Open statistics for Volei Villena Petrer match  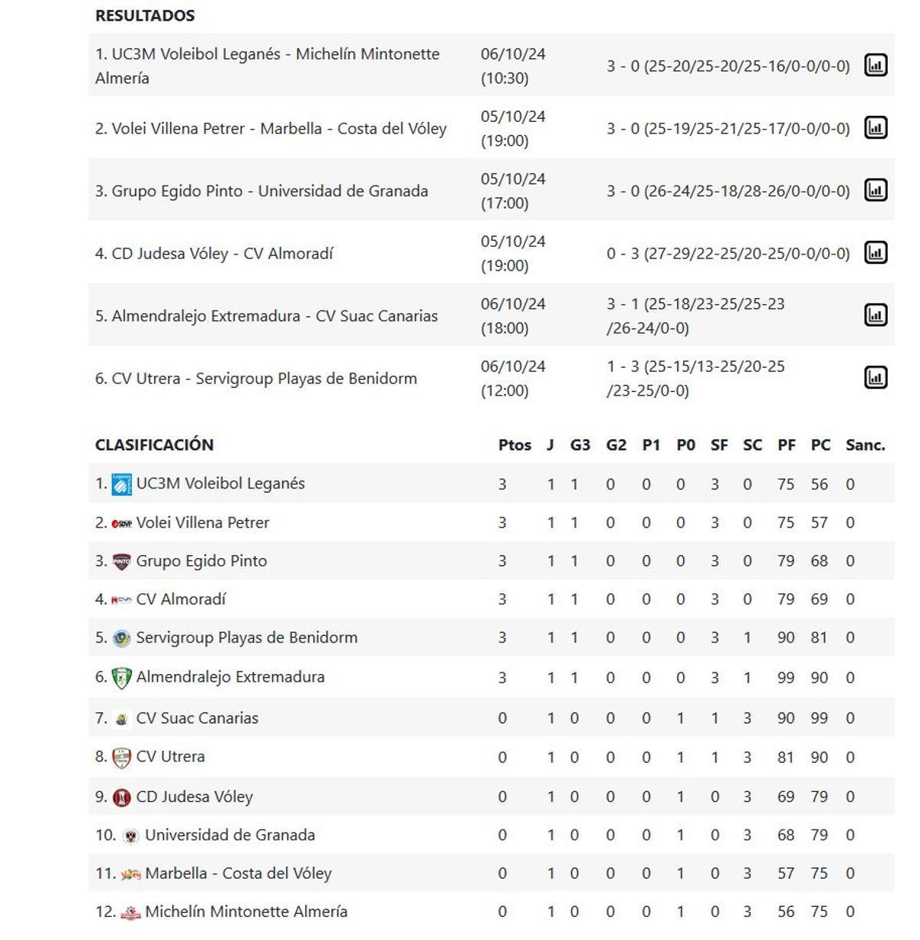875,129
